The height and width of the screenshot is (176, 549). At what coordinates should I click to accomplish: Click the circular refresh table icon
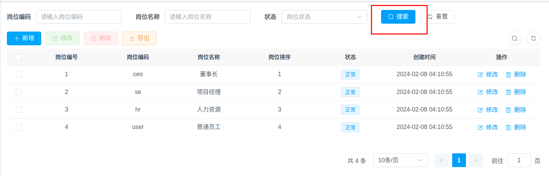(533, 38)
